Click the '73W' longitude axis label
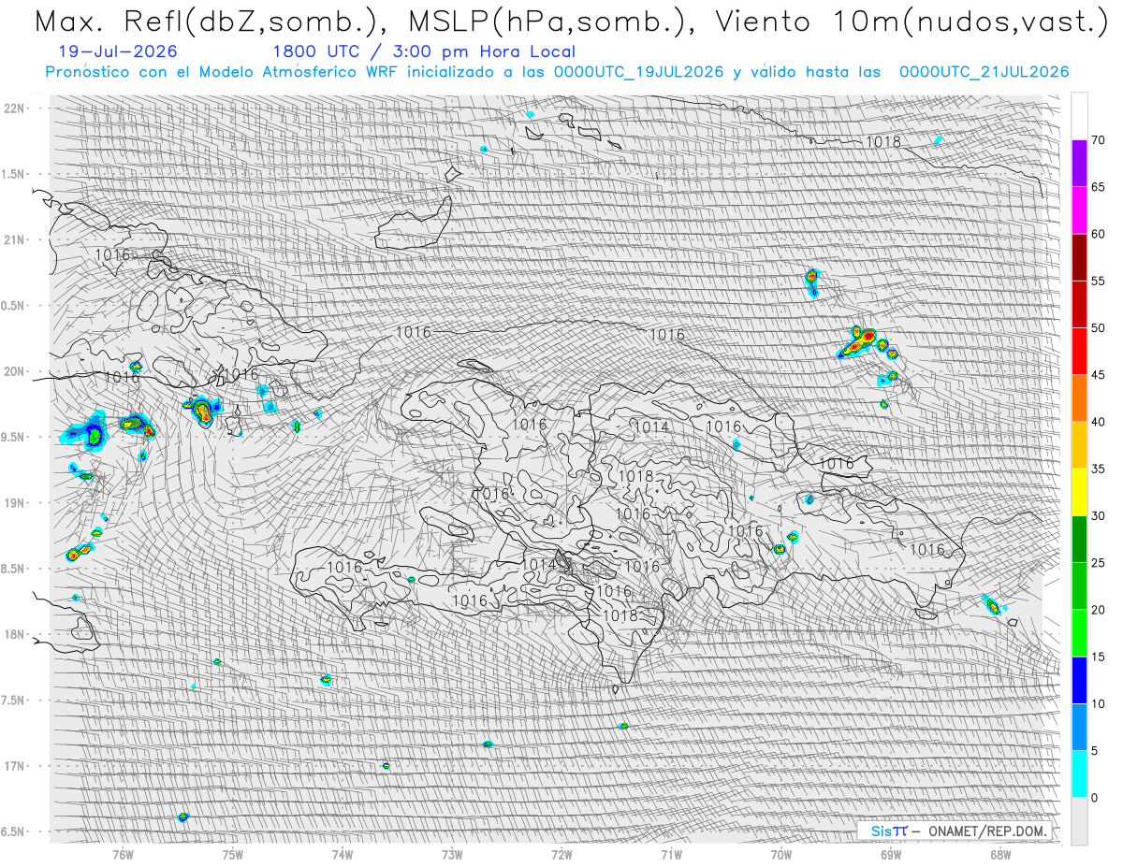1123x867 pixels. coord(452,854)
